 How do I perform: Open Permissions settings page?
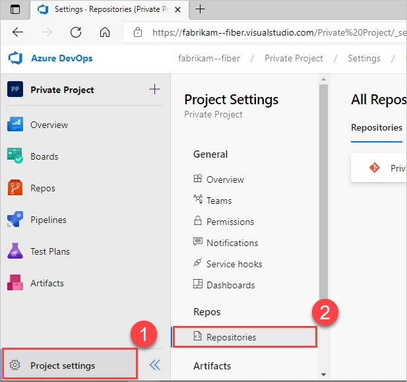(230, 222)
